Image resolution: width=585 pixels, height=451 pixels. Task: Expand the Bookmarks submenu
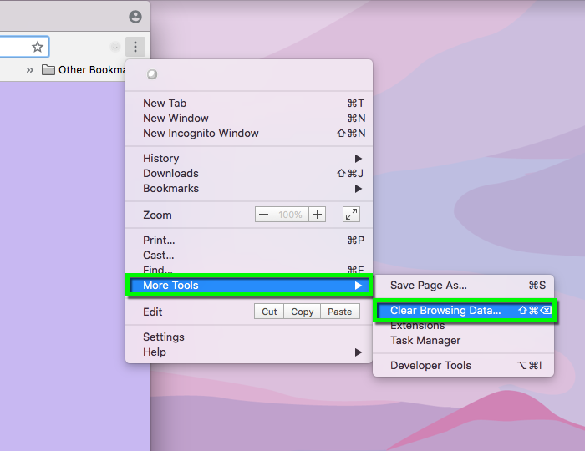pos(249,188)
